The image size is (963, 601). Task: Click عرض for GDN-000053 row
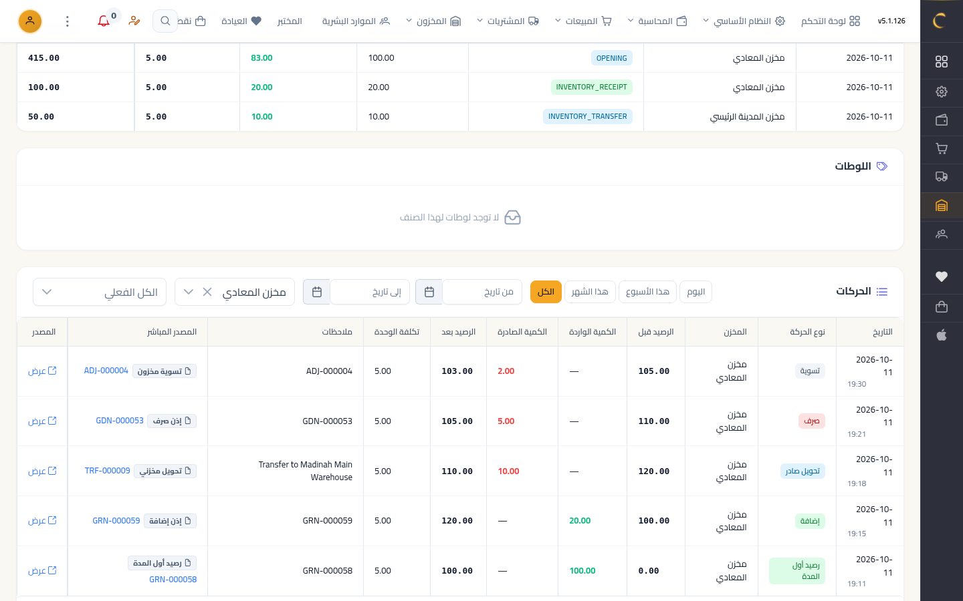coord(42,421)
